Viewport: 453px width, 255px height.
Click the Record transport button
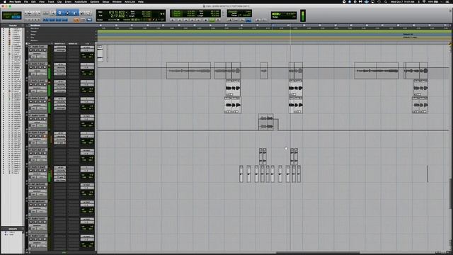pos(218,21)
